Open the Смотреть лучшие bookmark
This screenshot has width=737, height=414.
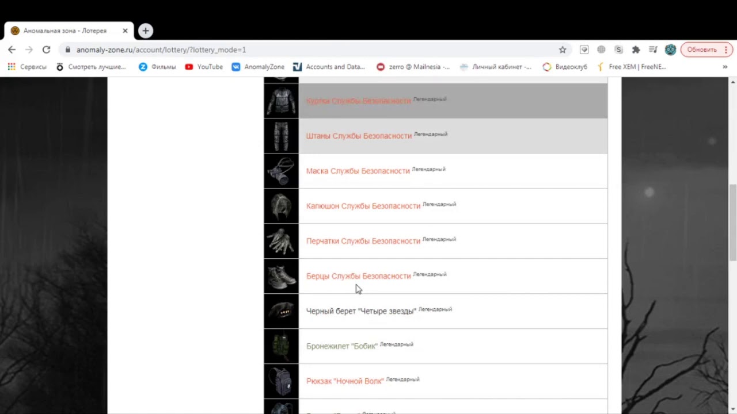point(91,67)
